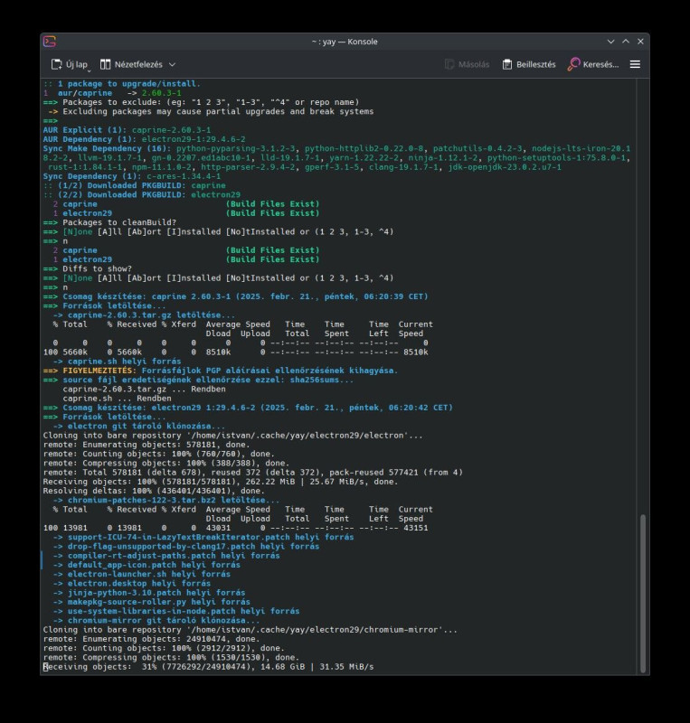Screen dimensions: 690x723
Task: Click 'default_app-icon.patch helyi forrás' line
Action: pos(147,565)
